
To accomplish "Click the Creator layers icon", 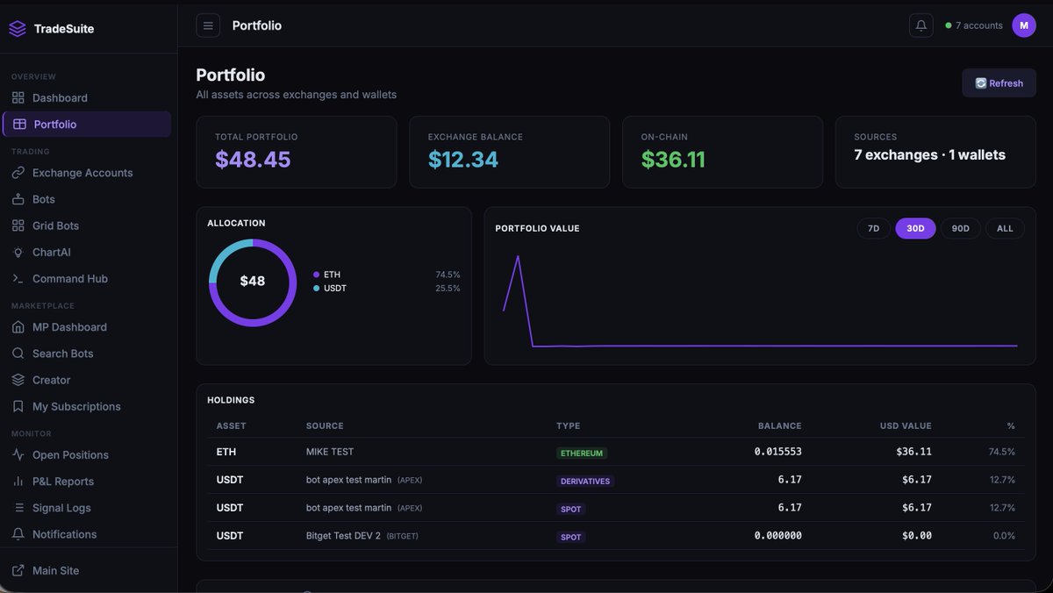I will pyautogui.click(x=18, y=380).
